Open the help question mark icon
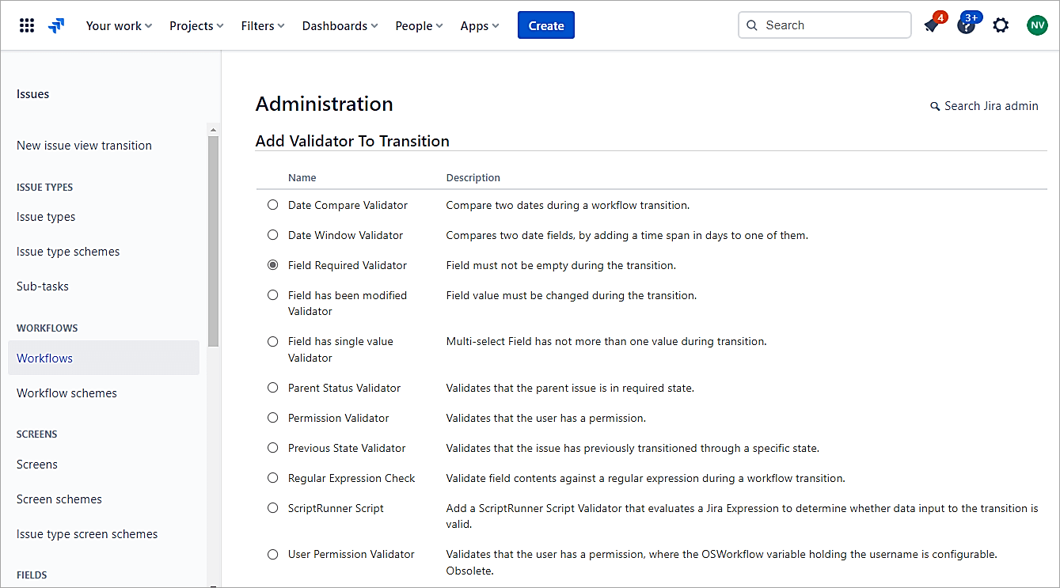Image resolution: width=1060 pixels, height=588 pixels. coord(966,25)
